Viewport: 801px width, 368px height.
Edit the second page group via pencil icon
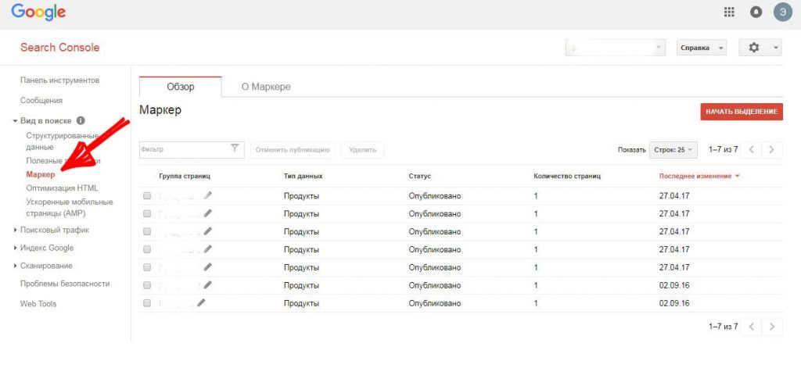207,213
